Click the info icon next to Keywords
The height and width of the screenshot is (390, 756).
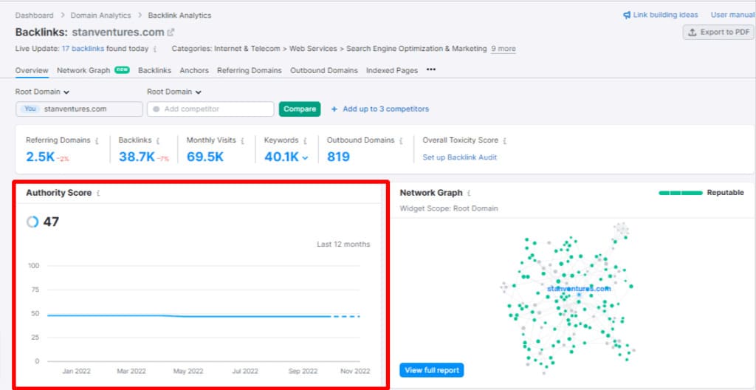click(305, 141)
